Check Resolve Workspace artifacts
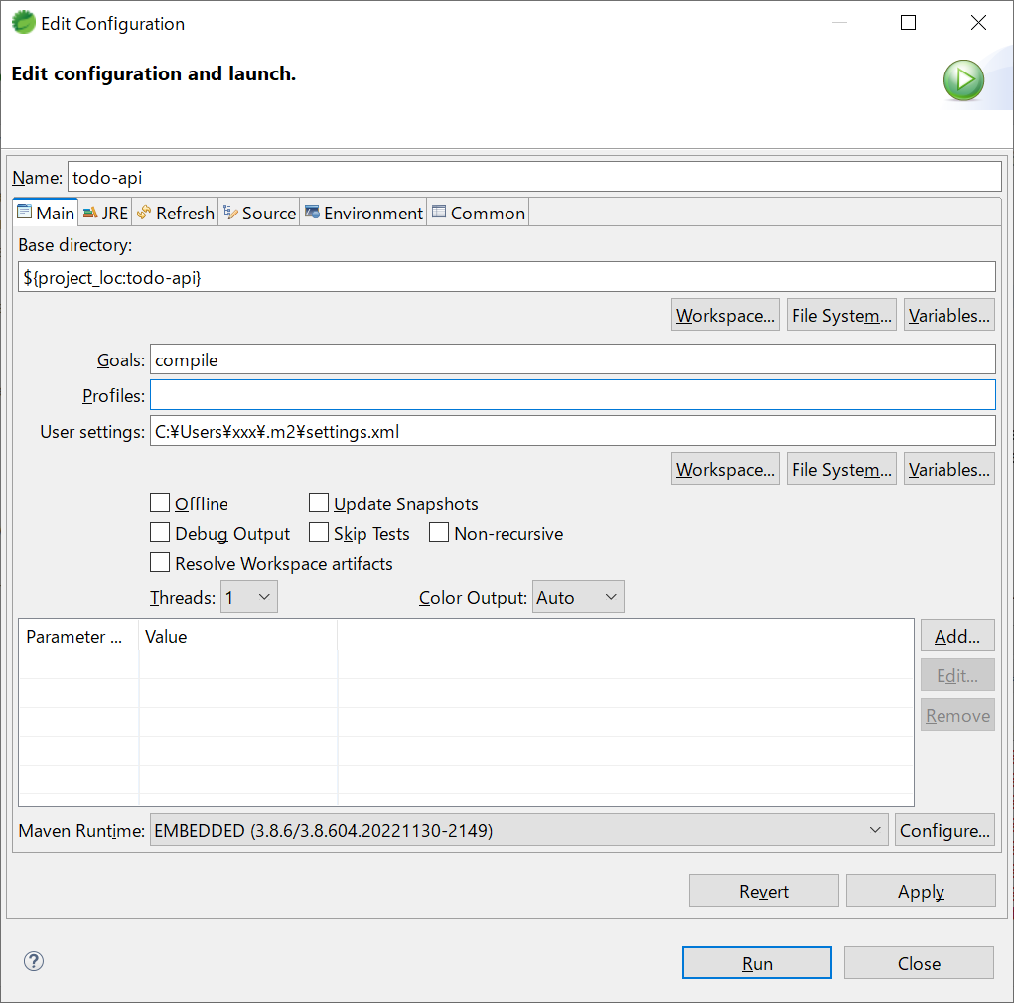The width and height of the screenshot is (1014, 1003). [x=160, y=563]
